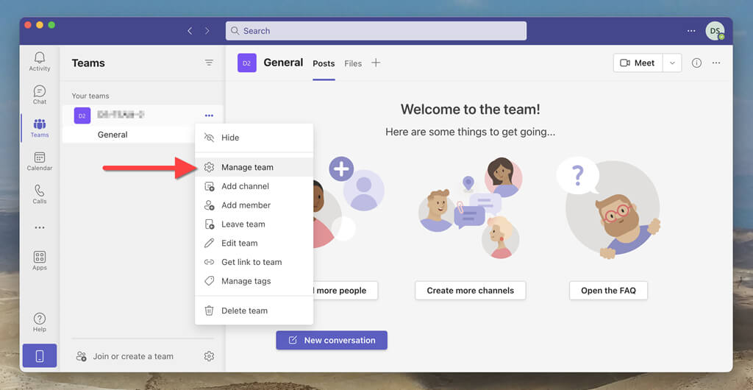Add a tab with the plus icon
This screenshot has height=390, width=753.
[376, 63]
